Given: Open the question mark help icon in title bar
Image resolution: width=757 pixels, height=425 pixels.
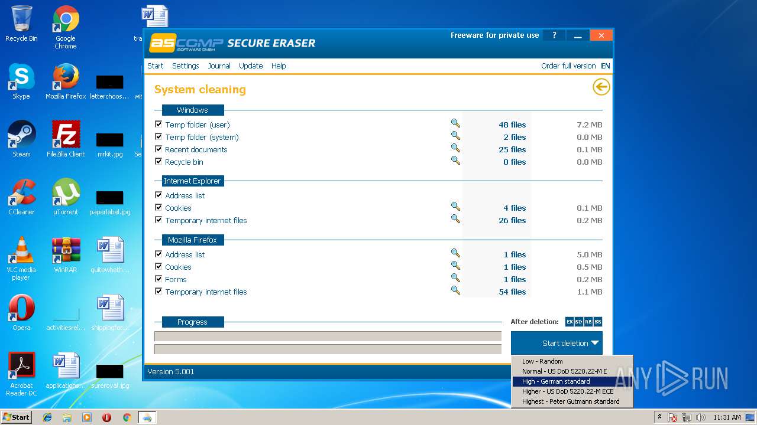Looking at the screenshot, I should pos(554,35).
